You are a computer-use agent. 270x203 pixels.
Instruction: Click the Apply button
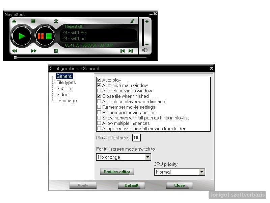(83, 185)
